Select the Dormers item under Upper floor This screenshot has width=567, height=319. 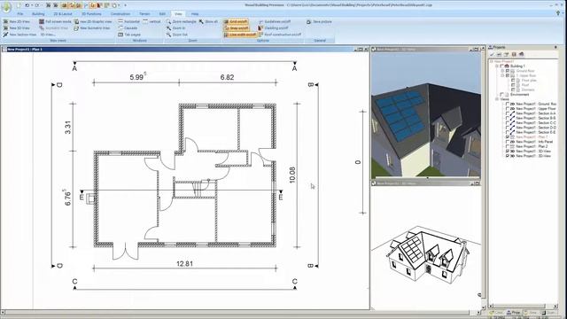(x=528, y=89)
